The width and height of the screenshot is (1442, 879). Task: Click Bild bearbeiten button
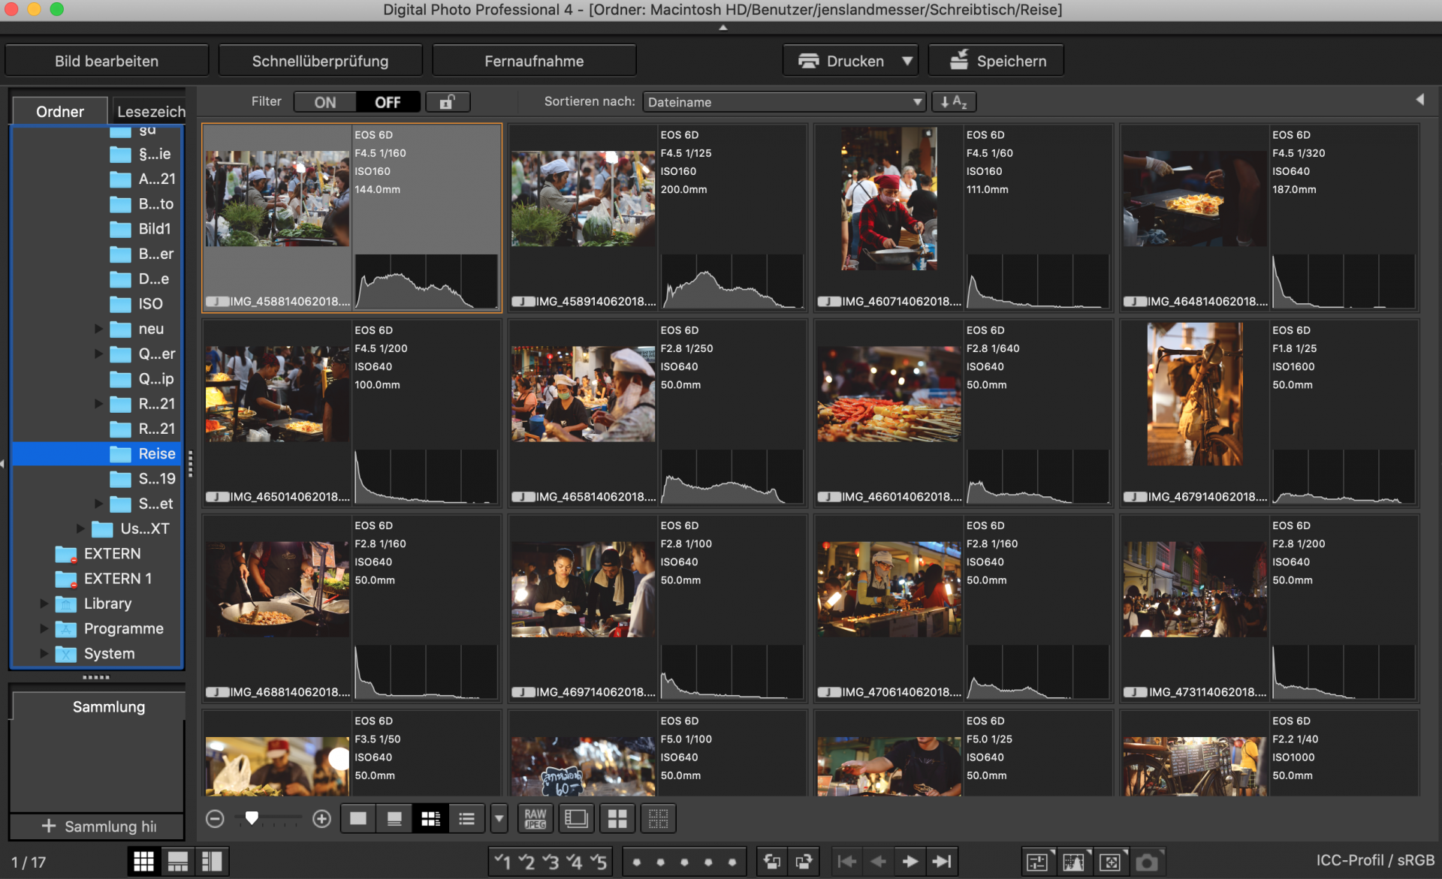tap(107, 61)
